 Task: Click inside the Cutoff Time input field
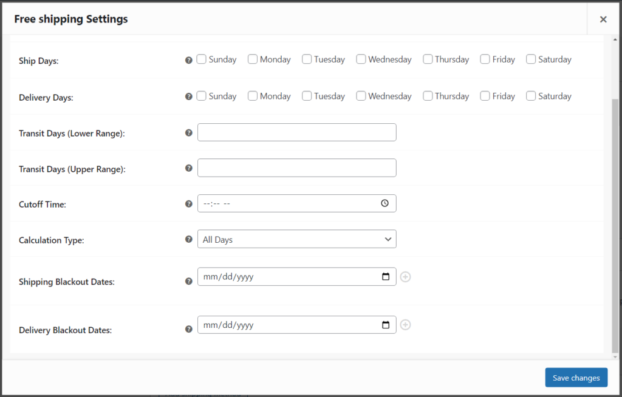(285, 203)
